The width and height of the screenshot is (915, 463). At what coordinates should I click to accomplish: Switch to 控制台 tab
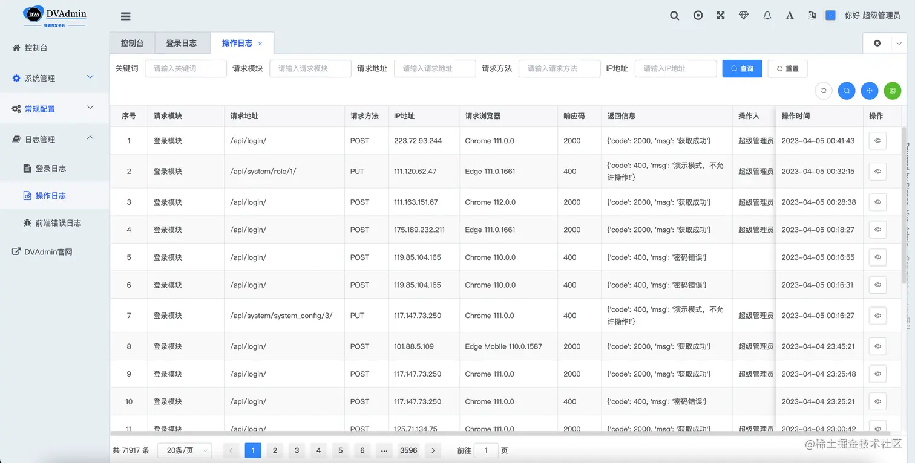tap(132, 43)
